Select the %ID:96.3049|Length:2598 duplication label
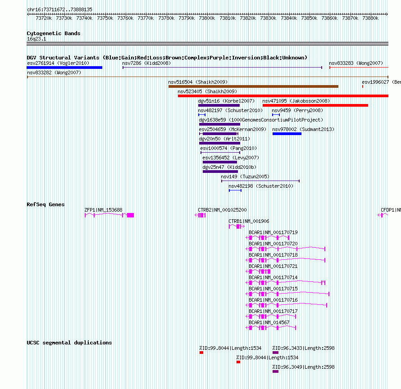The image size is (401, 389). coord(304,367)
